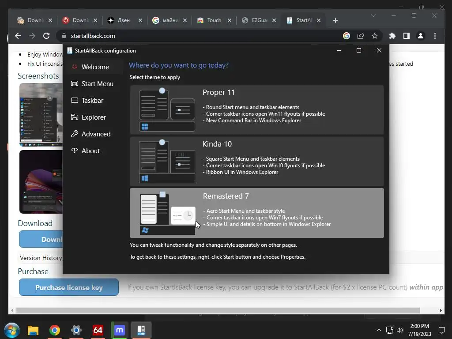Click the horizontal scrollbar of the webpage
This screenshot has width=452, height=339.
pos(218,310)
